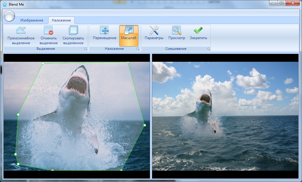Select the Наложение tab
This screenshot has width=302, height=182.
[x=61, y=20]
